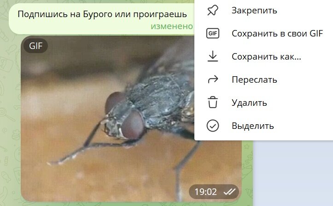Image resolution: width=333 pixels, height=206 pixels.
Task: Click the download arrow icon
Action: [x=213, y=56]
